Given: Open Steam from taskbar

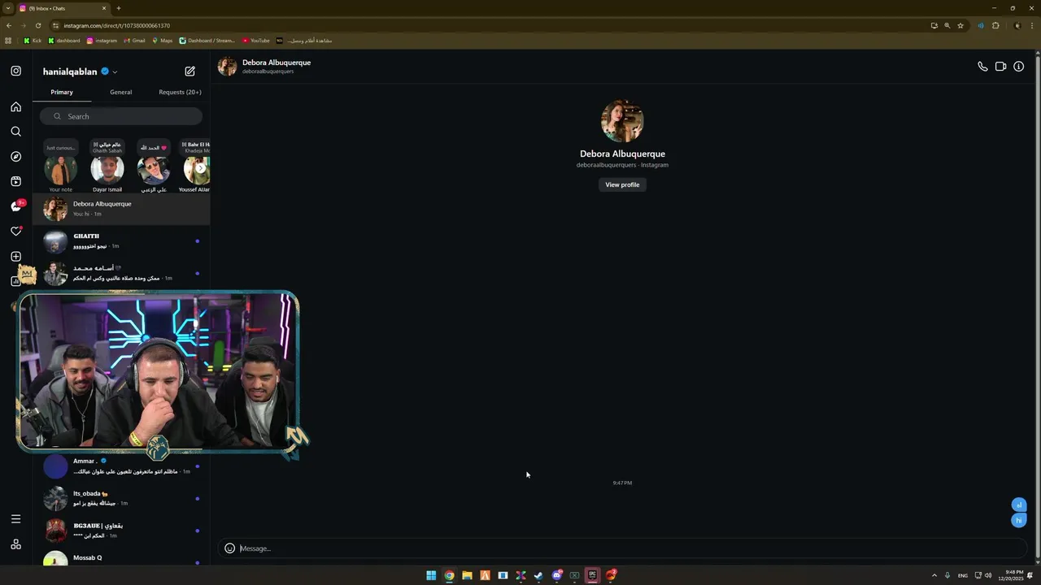Looking at the screenshot, I should [538, 575].
